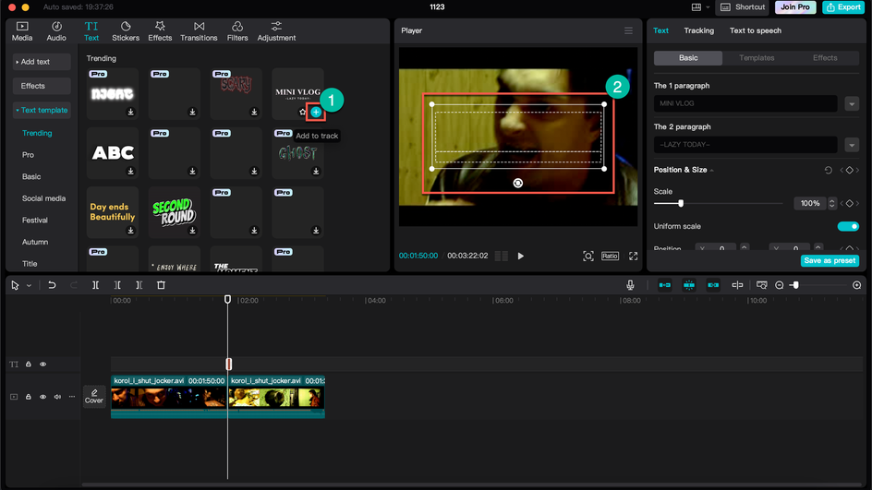Image resolution: width=872 pixels, height=490 pixels.
Task: Open the Effects section in left sidebar
Action: click(42, 86)
